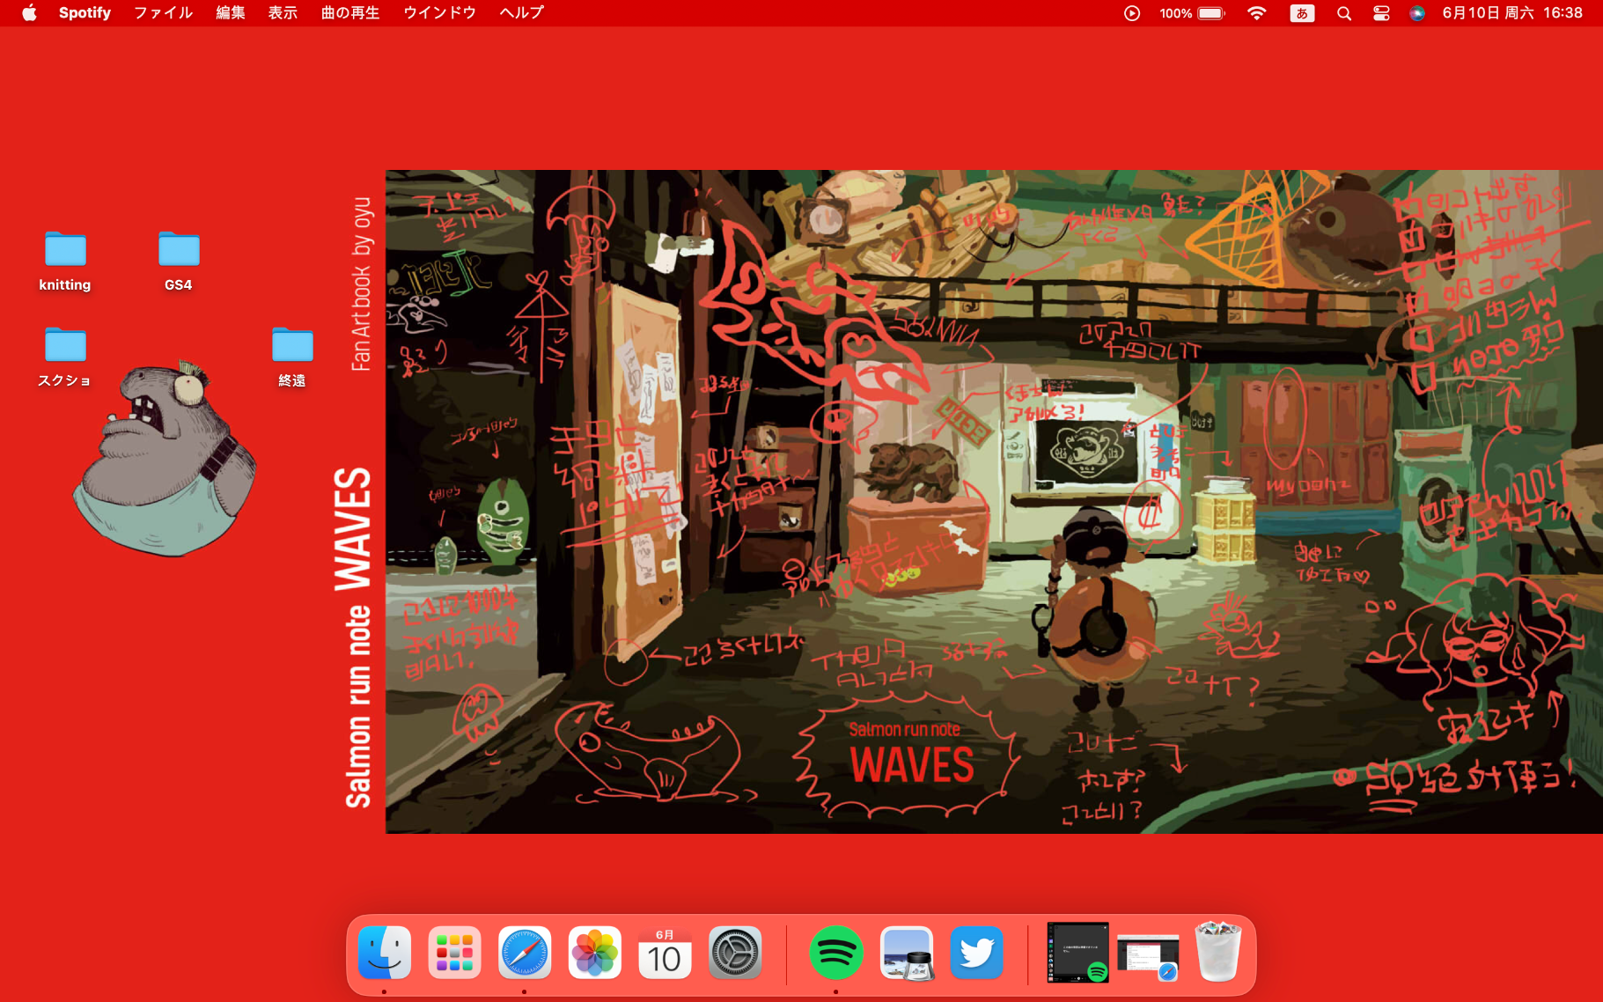1603x1002 pixels.
Task: Restore minimized Spotify window in Dock
Action: coord(1077,953)
